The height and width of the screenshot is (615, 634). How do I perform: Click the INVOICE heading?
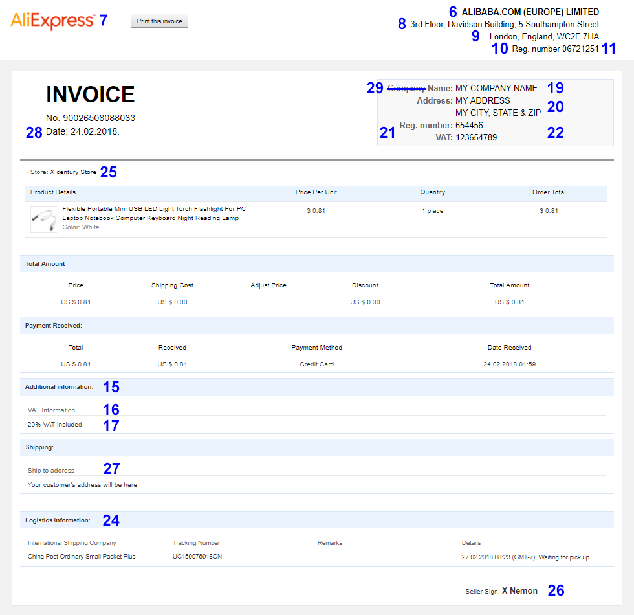pos(90,95)
